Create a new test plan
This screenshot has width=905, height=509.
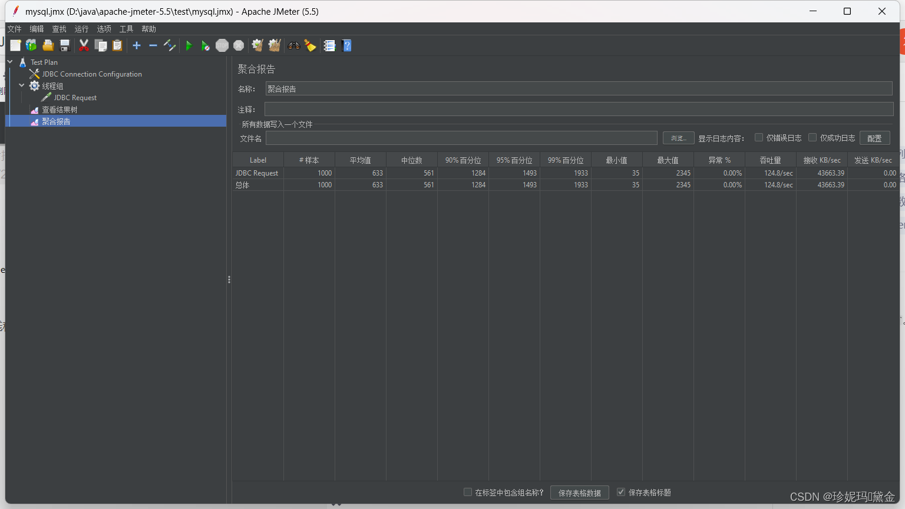tap(15, 45)
